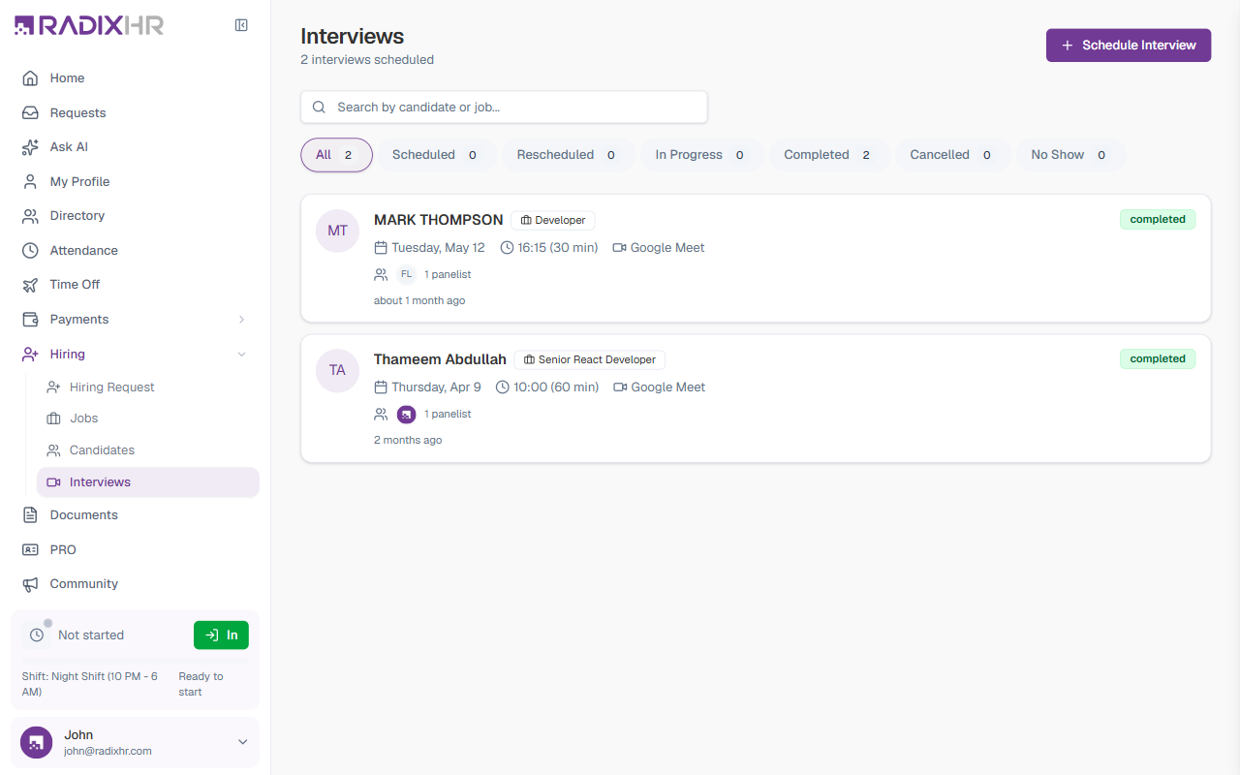Click the Hiring Request person-plus icon

click(53, 387)
